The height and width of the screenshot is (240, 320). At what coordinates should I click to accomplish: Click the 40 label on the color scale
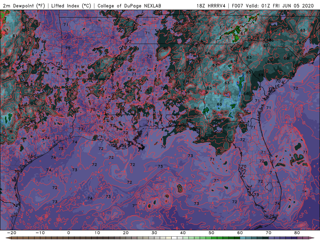tap(183, 233)
